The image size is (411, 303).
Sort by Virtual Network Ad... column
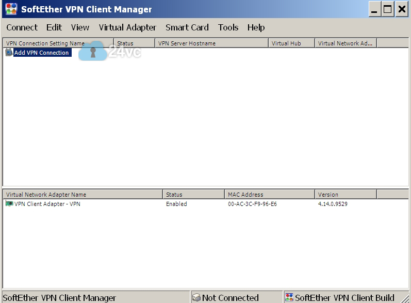[346, 43]
